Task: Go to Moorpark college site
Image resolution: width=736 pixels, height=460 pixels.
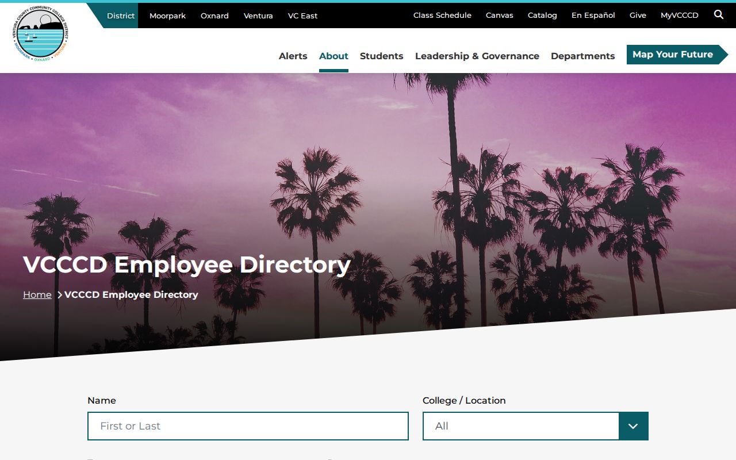Action: 167,16
